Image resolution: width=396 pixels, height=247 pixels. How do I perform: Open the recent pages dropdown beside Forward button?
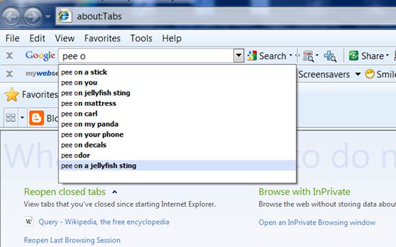(47, 17)
